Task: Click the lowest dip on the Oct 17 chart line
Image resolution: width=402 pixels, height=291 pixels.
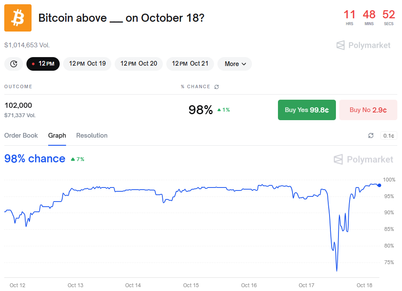Action: pos(337,271)
